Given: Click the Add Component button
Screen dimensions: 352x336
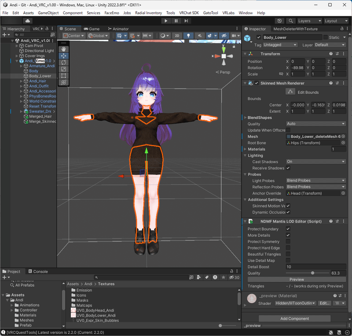Looking at the screenshot, I should [294, 318].
